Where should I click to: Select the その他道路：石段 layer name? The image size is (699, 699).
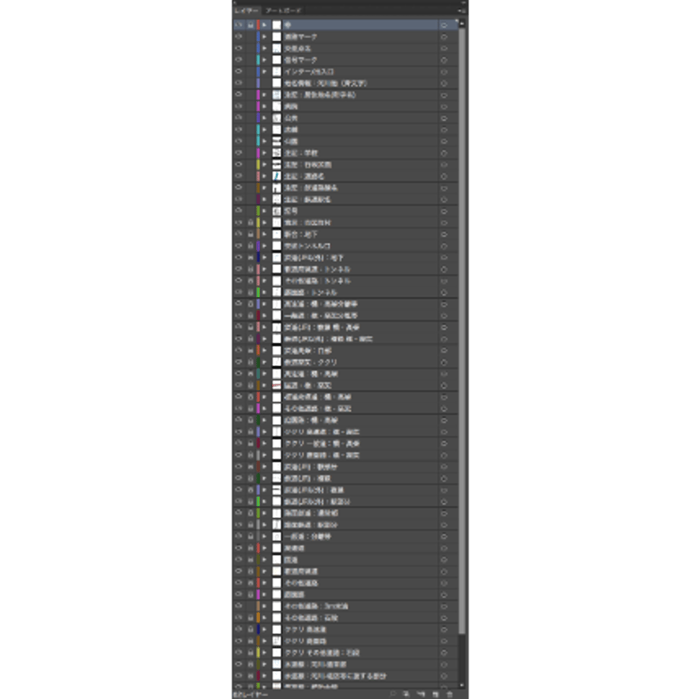tap(312, 618)
